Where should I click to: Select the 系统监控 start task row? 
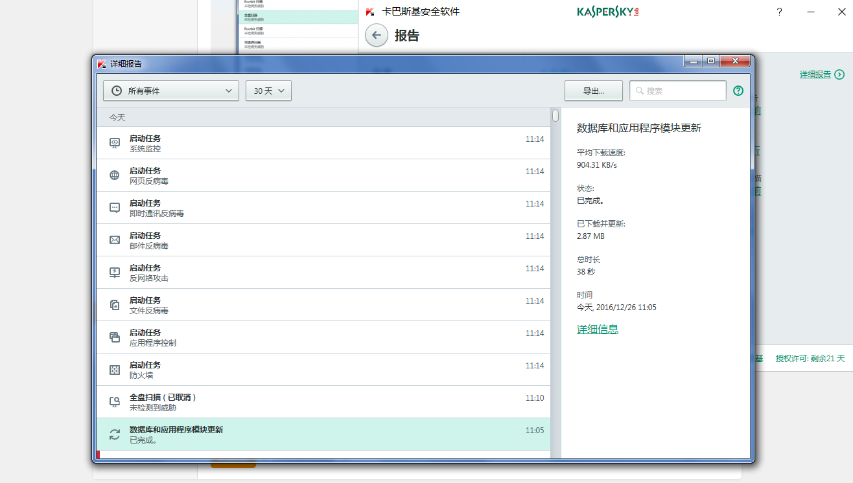pyautogui.click(x=323, y=143)
